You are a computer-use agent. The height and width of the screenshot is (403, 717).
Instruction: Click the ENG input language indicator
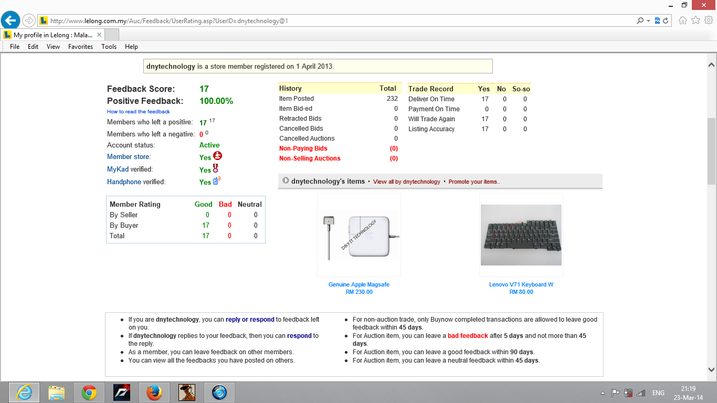(x=658, y=393)
